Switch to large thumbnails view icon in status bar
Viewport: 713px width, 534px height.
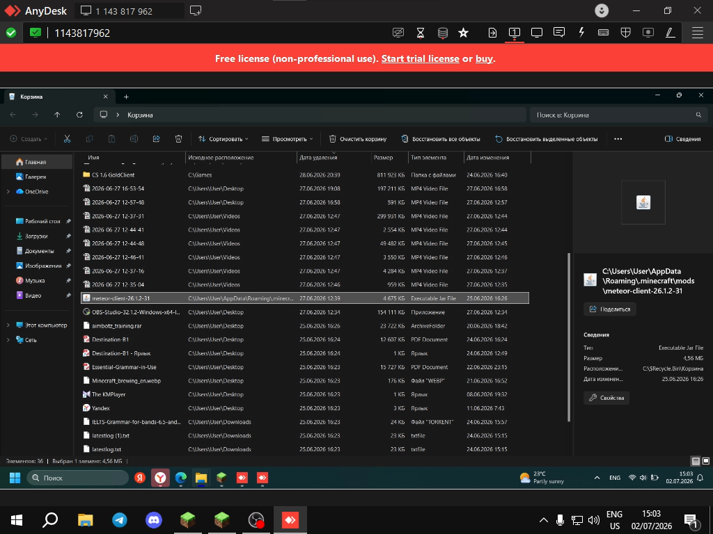(706, 461)
